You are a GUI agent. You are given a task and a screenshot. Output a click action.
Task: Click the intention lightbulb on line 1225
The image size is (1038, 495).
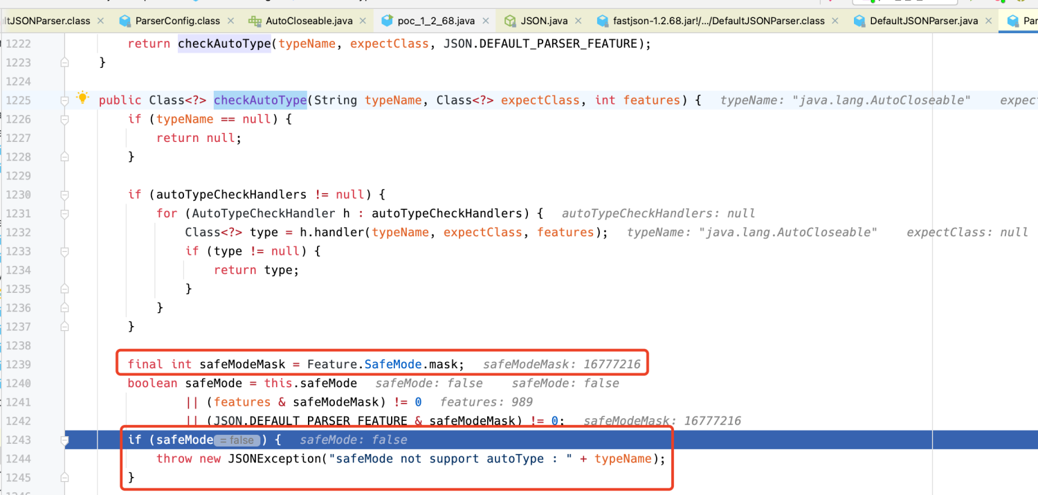pyautogui.click(x=82, y=98)
